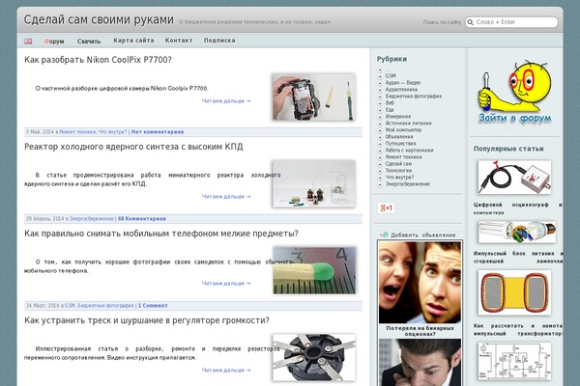This screenshot has height=386, width=580.
Task: Open the digital oscilloscope popular article thumbnail
Action: click(x=514, y=178)
